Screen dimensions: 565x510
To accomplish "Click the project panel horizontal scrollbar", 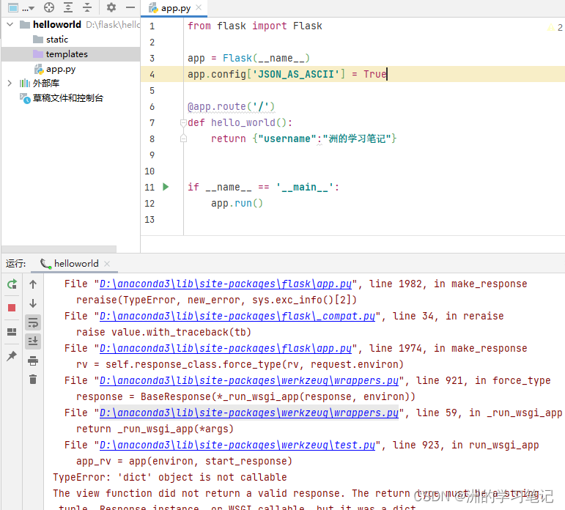I will pos(59,249).
